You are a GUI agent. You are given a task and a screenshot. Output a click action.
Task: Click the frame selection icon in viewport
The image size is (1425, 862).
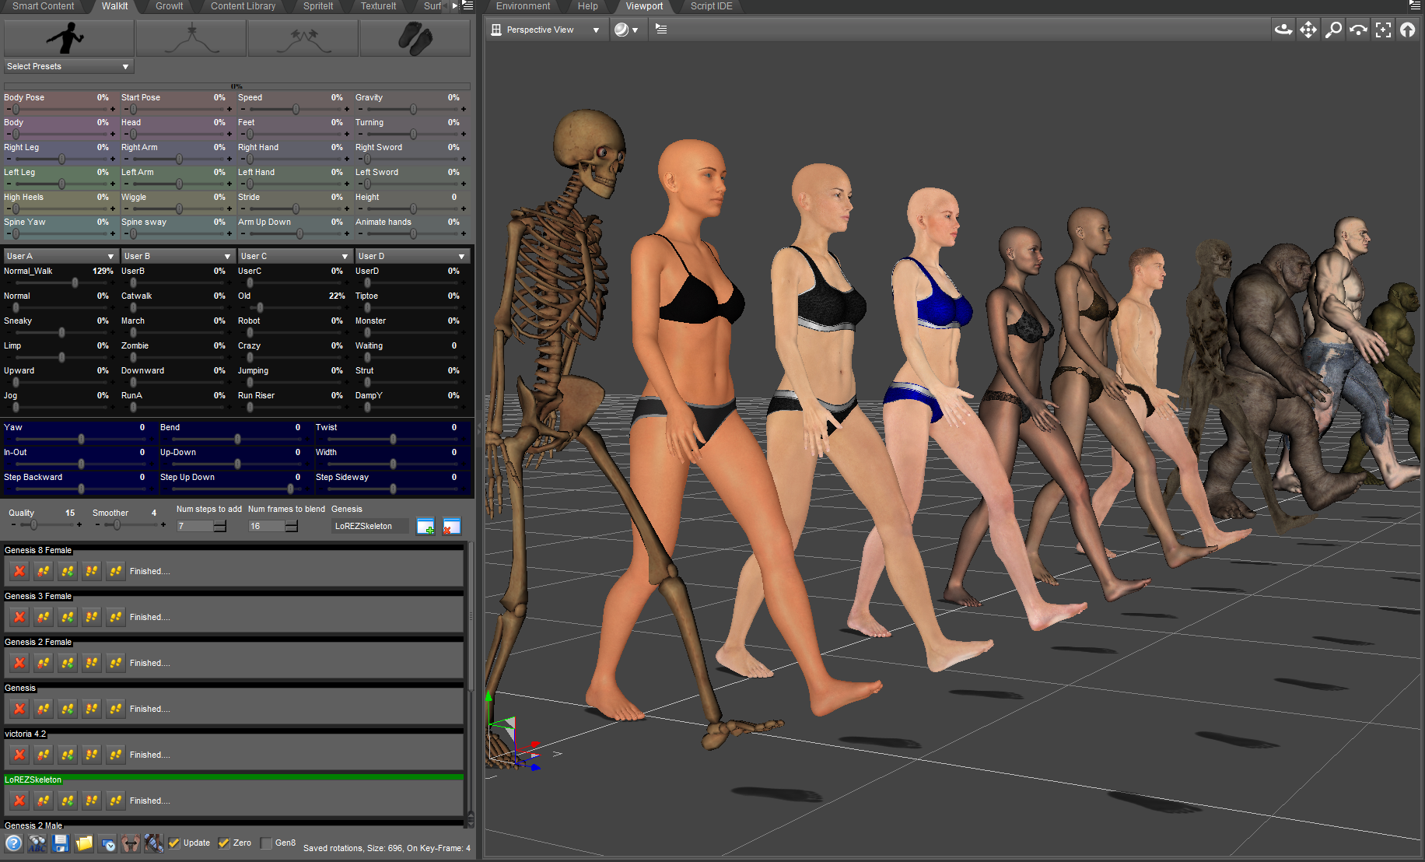1383,30
